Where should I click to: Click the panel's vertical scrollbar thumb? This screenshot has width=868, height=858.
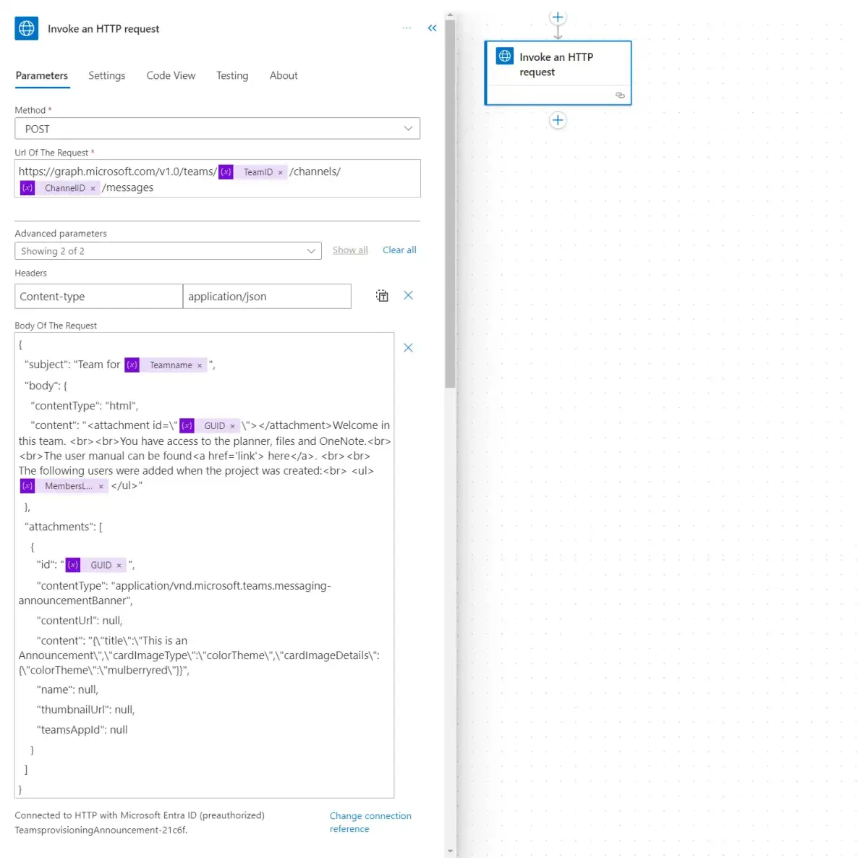[450, 203]
